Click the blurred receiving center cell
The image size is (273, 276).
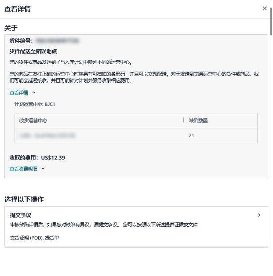point(47,135)
